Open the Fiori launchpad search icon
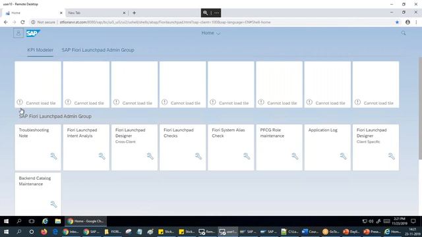 [x=403, y=34]
